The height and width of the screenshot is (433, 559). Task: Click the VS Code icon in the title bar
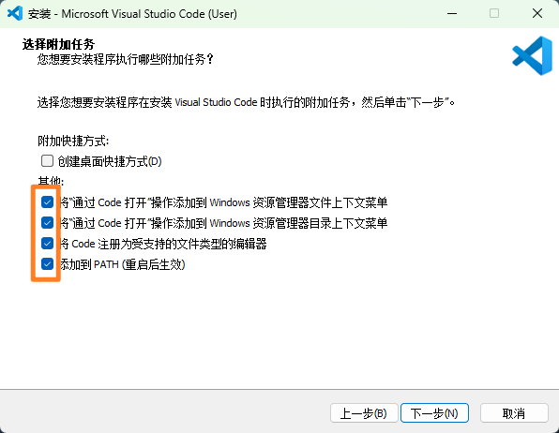click(x=15, y=13)
